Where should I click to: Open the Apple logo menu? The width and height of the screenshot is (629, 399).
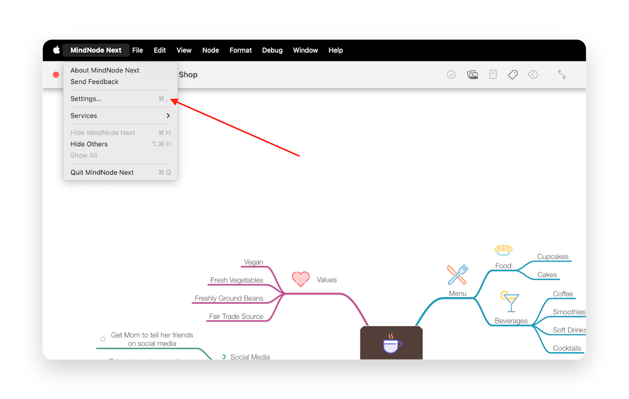coord(56,50)
